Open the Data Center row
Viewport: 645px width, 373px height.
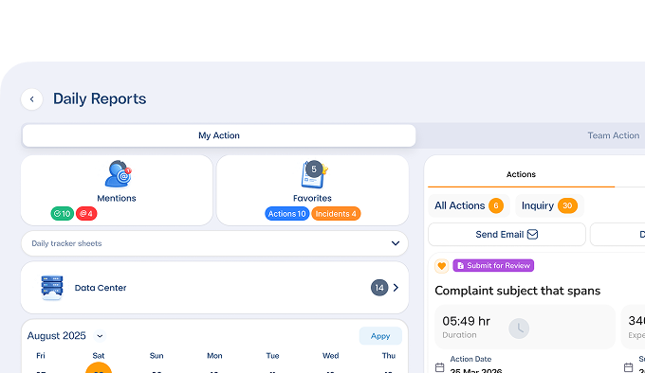214,288
